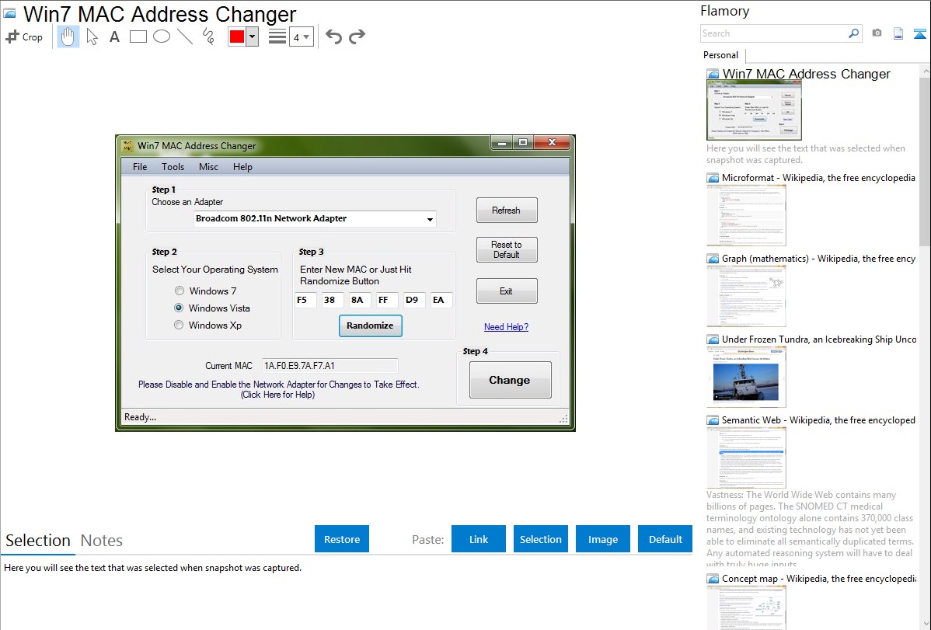Click the Restore button
The height and width of the screenshot is (630, 931).
tap(342, 539)
